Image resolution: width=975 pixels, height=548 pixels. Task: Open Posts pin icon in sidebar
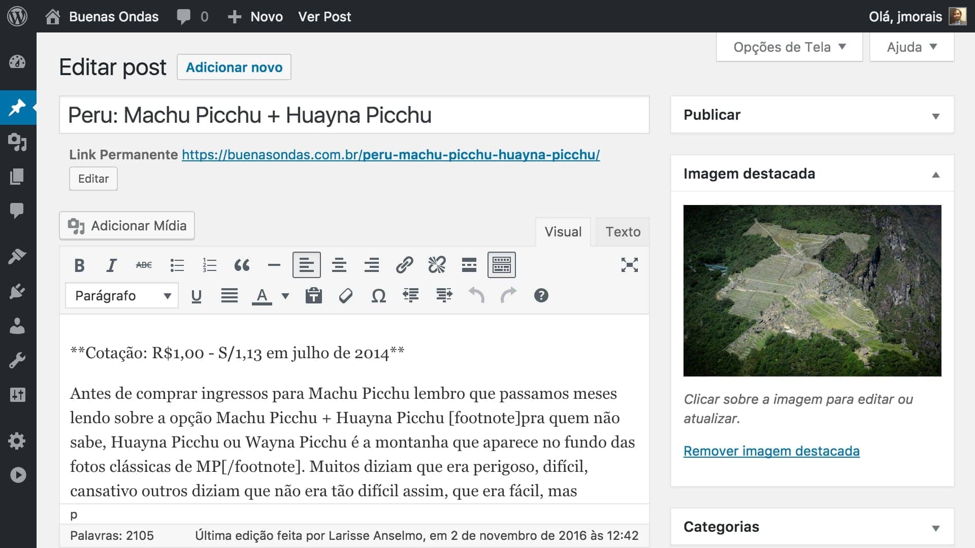17,108
